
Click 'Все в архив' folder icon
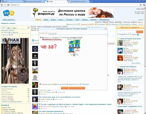[54, 84]
